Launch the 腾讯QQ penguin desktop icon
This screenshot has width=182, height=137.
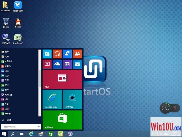[18, 23]
